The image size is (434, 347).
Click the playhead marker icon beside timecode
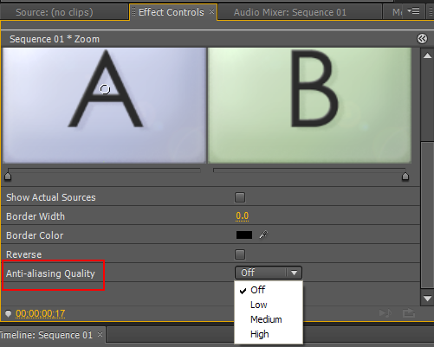(8, 313)
